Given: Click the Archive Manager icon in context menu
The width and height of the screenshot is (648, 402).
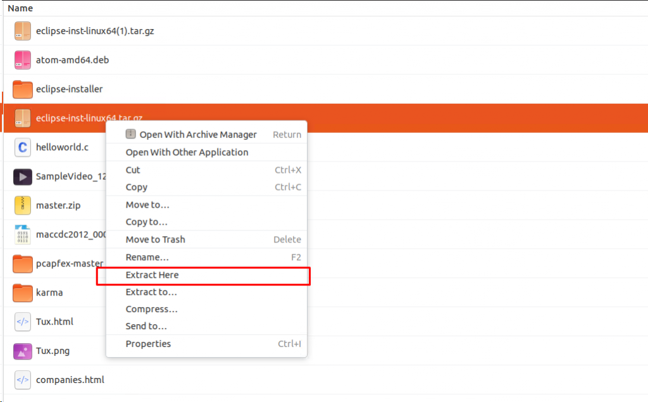Looking at the screenshot, I should [x=130, y=134].
